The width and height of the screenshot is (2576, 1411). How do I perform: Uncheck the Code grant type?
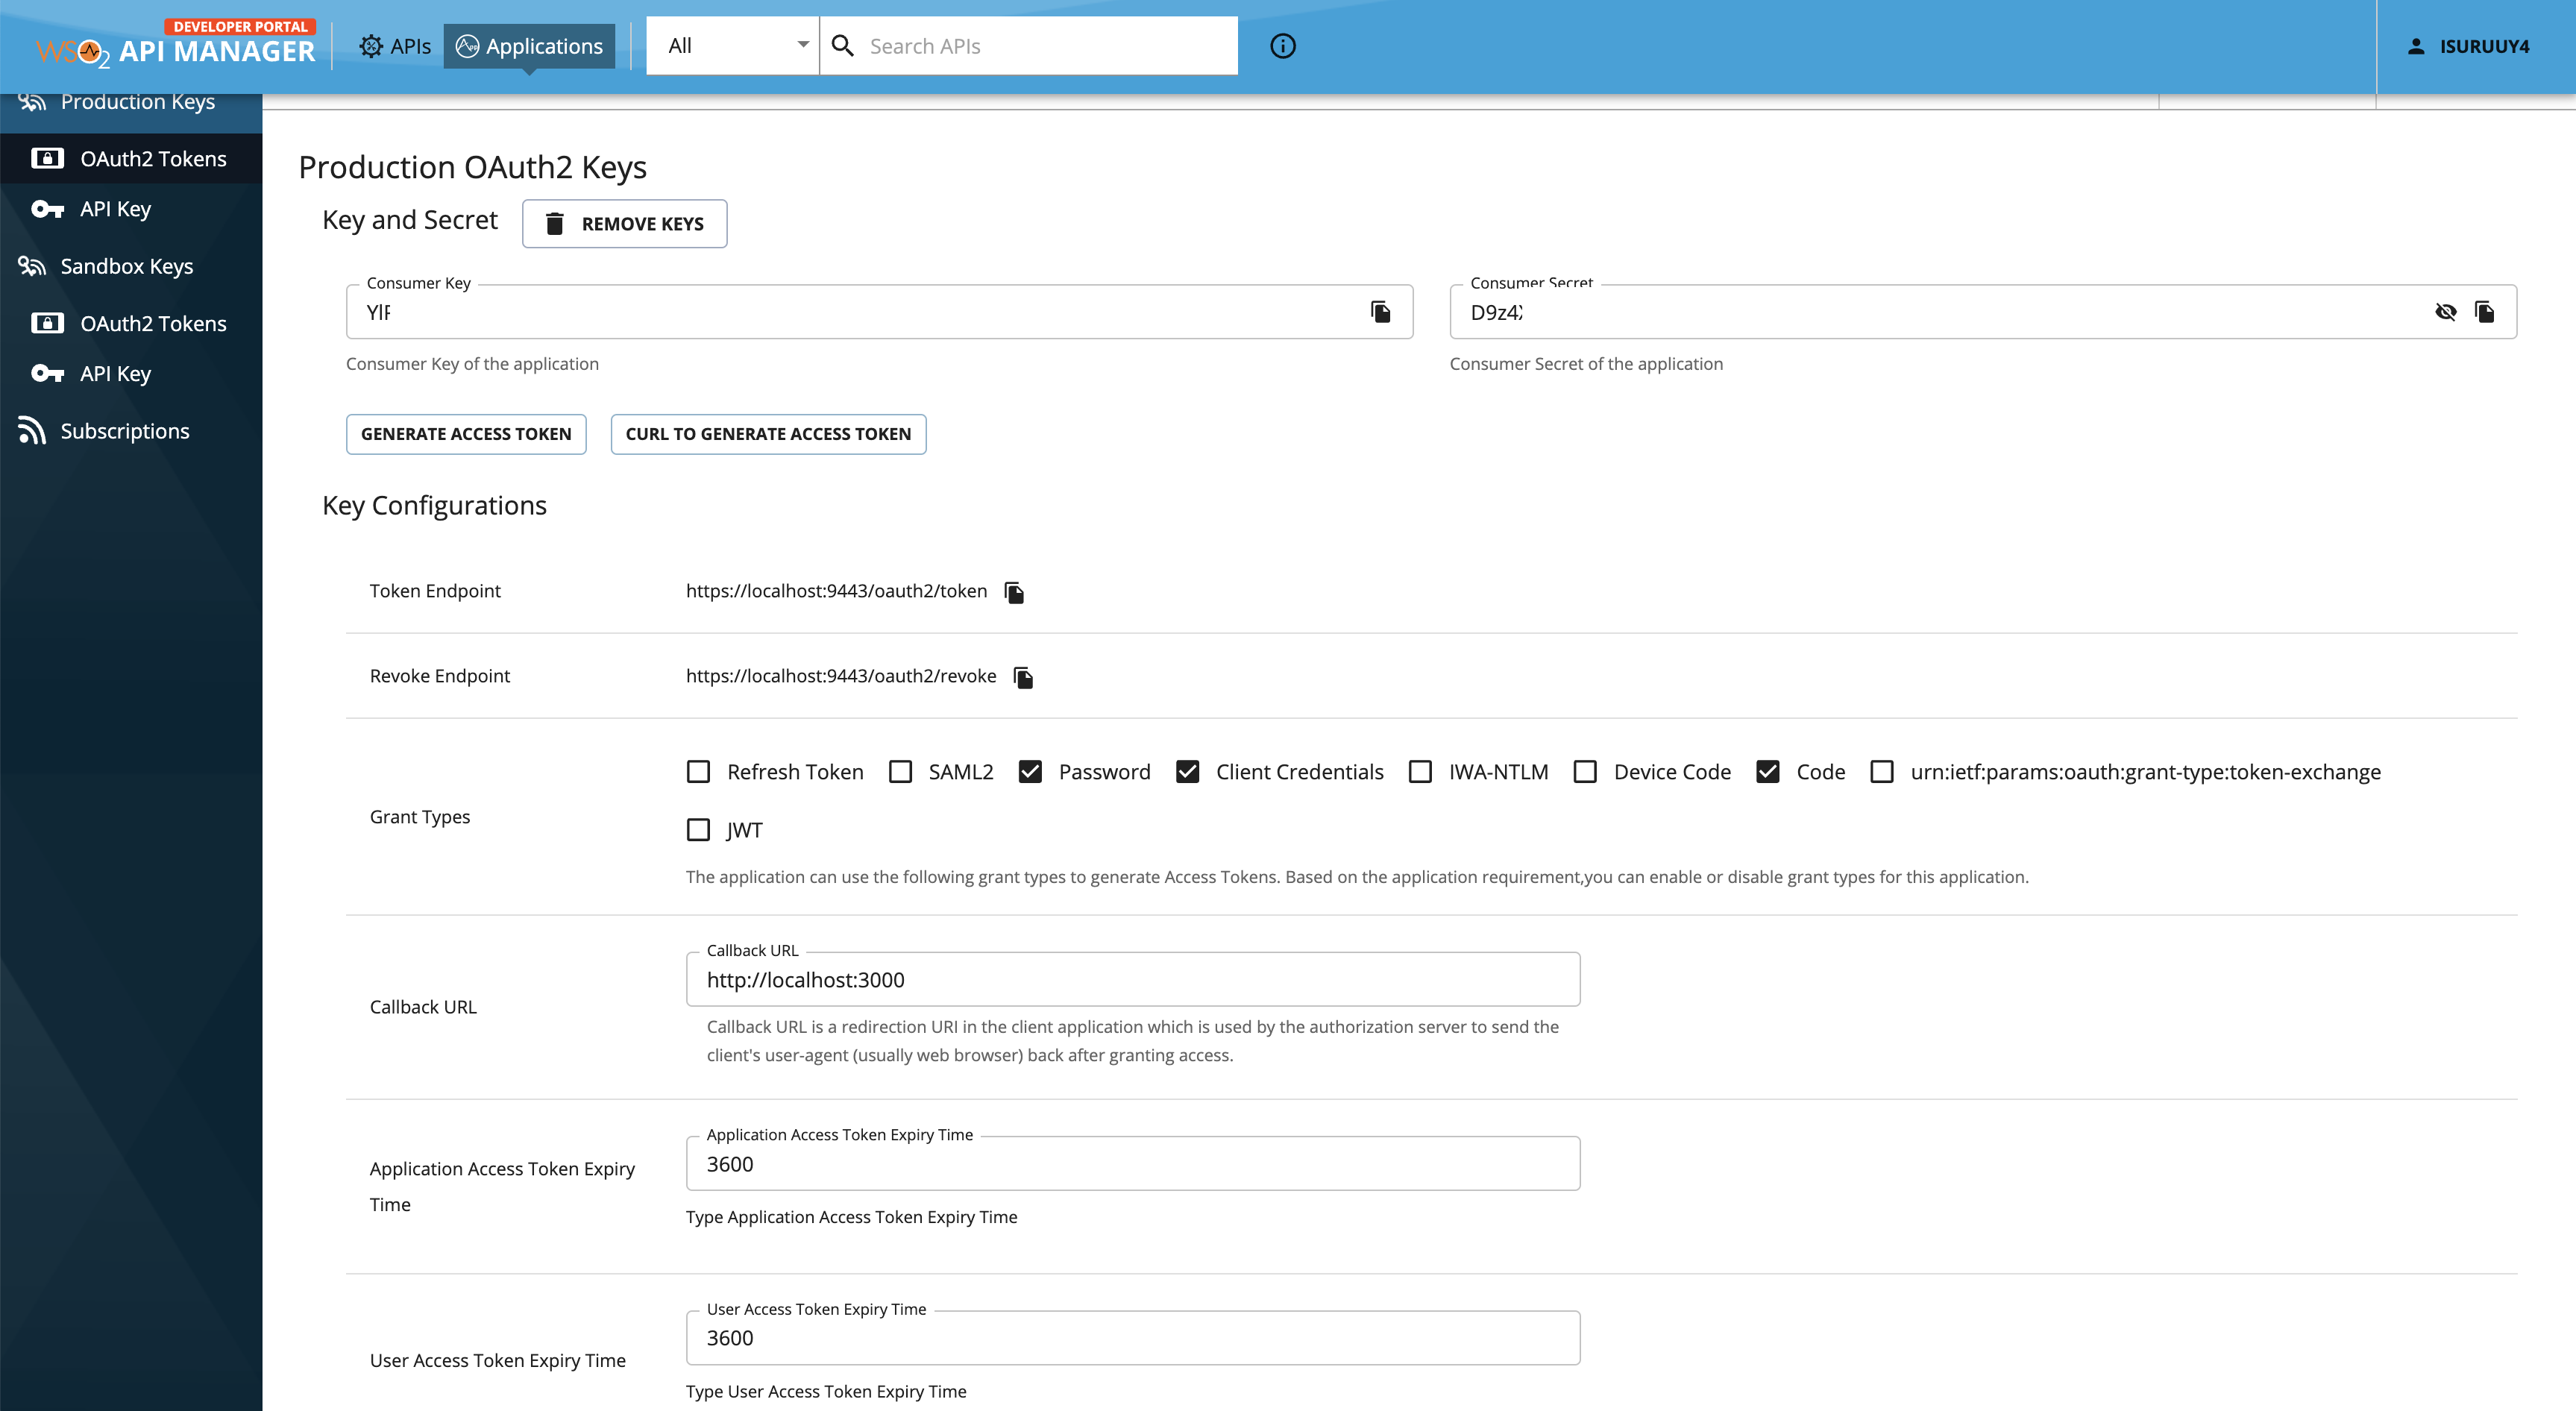tap(1768, 772)
